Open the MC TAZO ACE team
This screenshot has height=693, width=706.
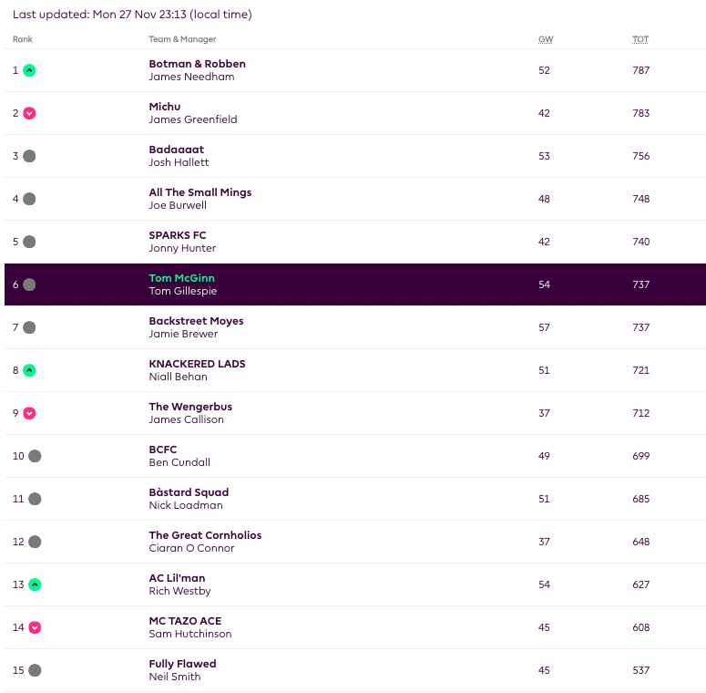[185, 621]
